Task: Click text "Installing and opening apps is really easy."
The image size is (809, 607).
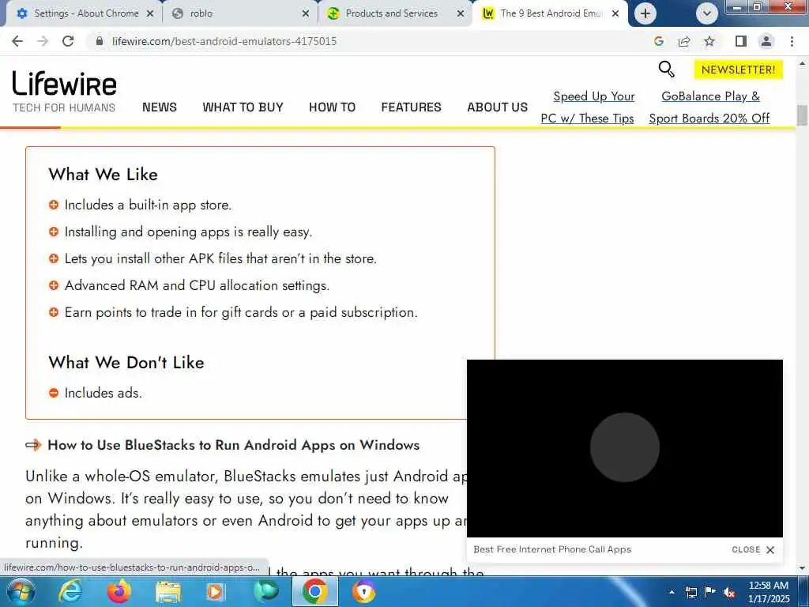Action: (x=188, y=232)
